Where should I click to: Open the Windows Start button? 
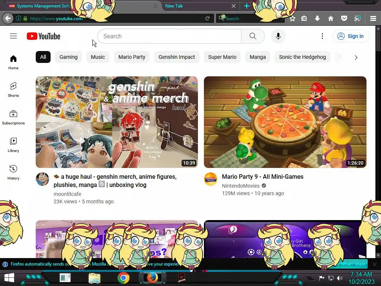click(x=9, y=278)
